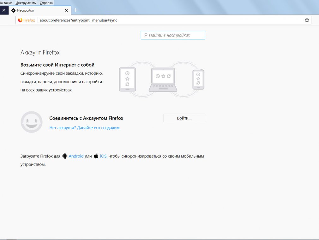319x240 pixels.
Task: Open the Android download link
Action: tap(76, 156)
